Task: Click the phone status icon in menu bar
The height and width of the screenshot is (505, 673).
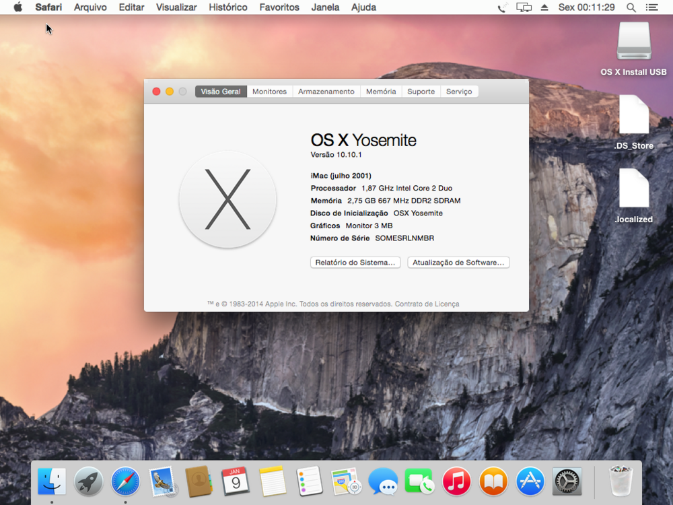Action: click(502, 7)
